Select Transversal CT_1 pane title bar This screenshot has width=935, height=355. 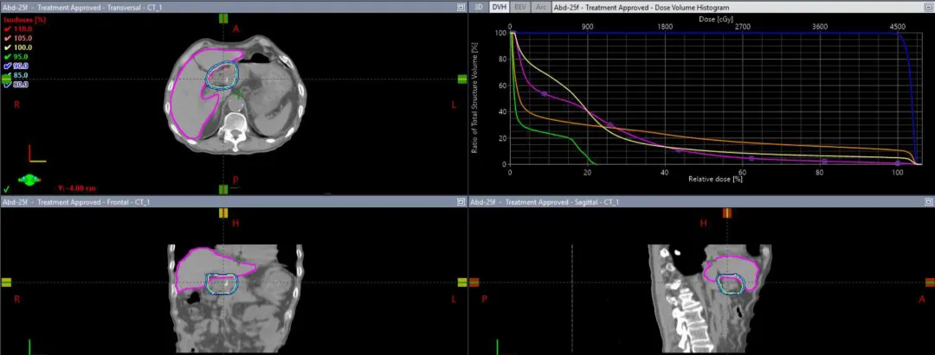point(233,8)
